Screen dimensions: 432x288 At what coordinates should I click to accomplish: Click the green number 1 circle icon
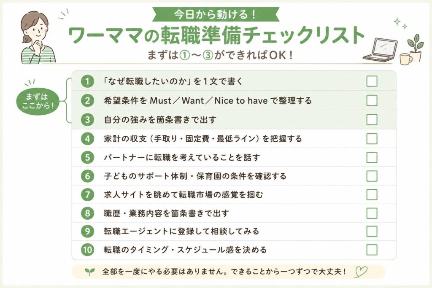(88, 81)
